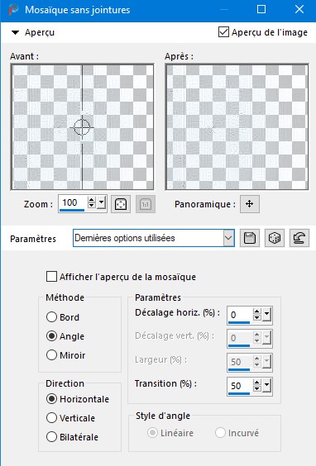The image size is (316, 466).
Task: Open the Zoom value slider dropdown arrow
Action: point(102,202)
